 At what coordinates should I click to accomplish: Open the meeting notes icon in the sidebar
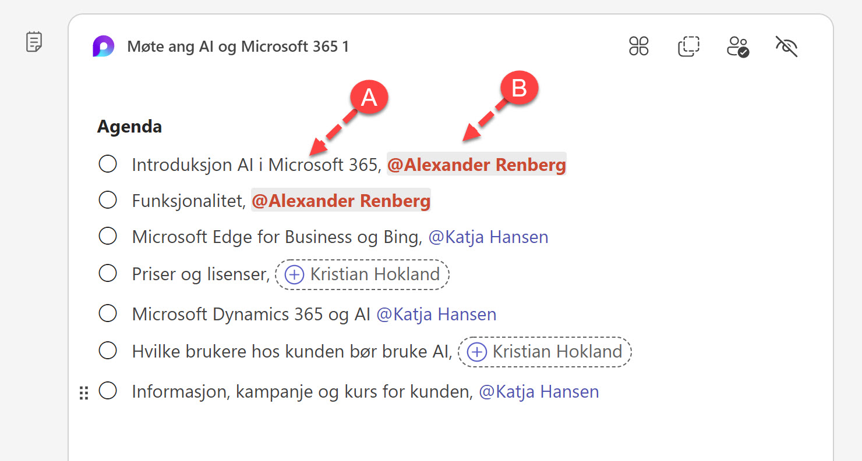pos(34,42)
